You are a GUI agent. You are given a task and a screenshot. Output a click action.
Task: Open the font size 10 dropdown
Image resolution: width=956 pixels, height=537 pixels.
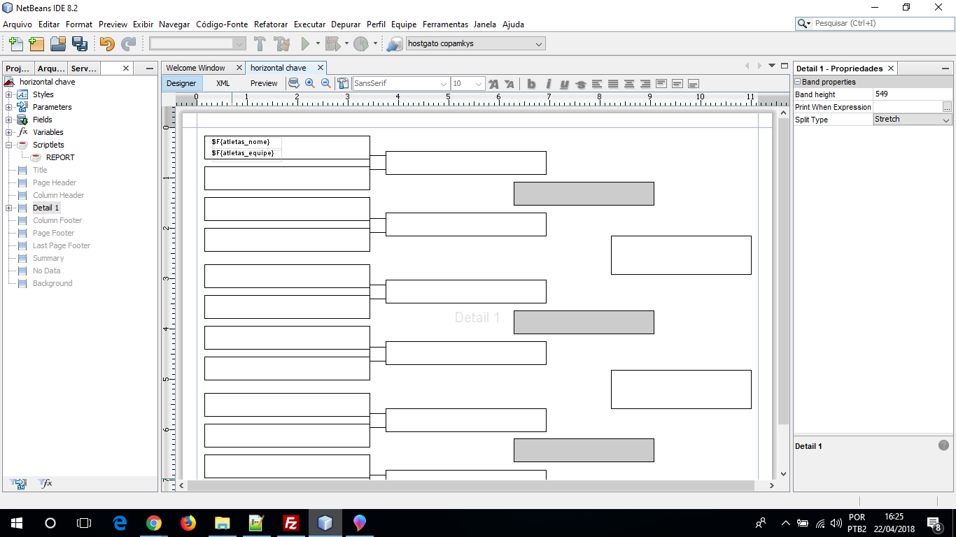[x=479, y=84]
